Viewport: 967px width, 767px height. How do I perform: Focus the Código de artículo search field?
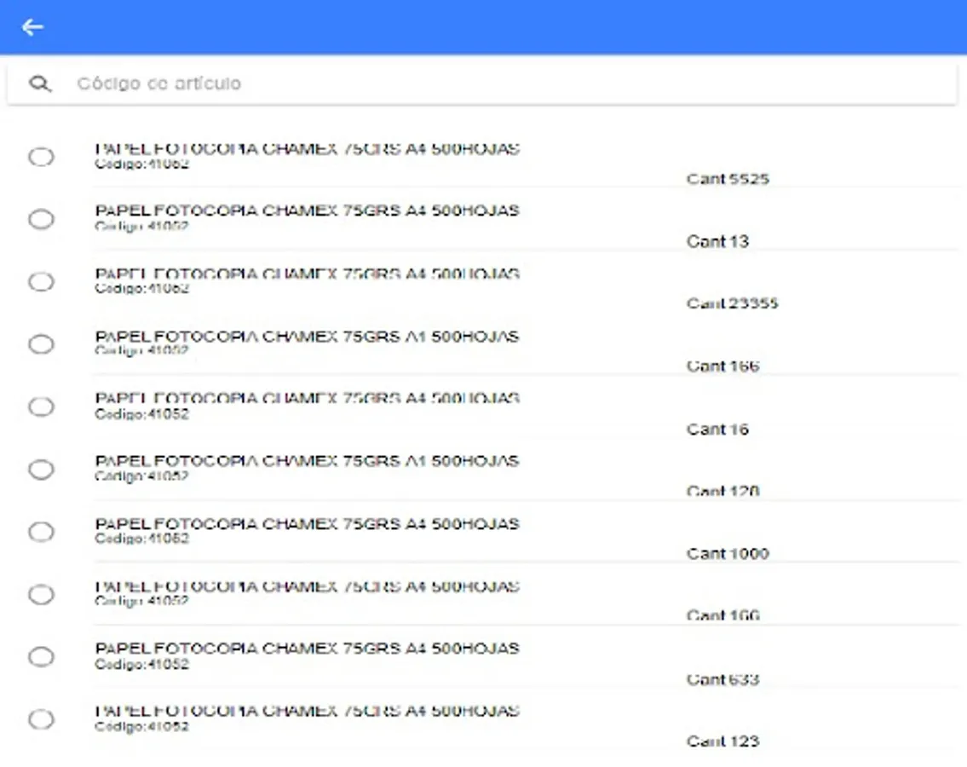click(482, 84)
